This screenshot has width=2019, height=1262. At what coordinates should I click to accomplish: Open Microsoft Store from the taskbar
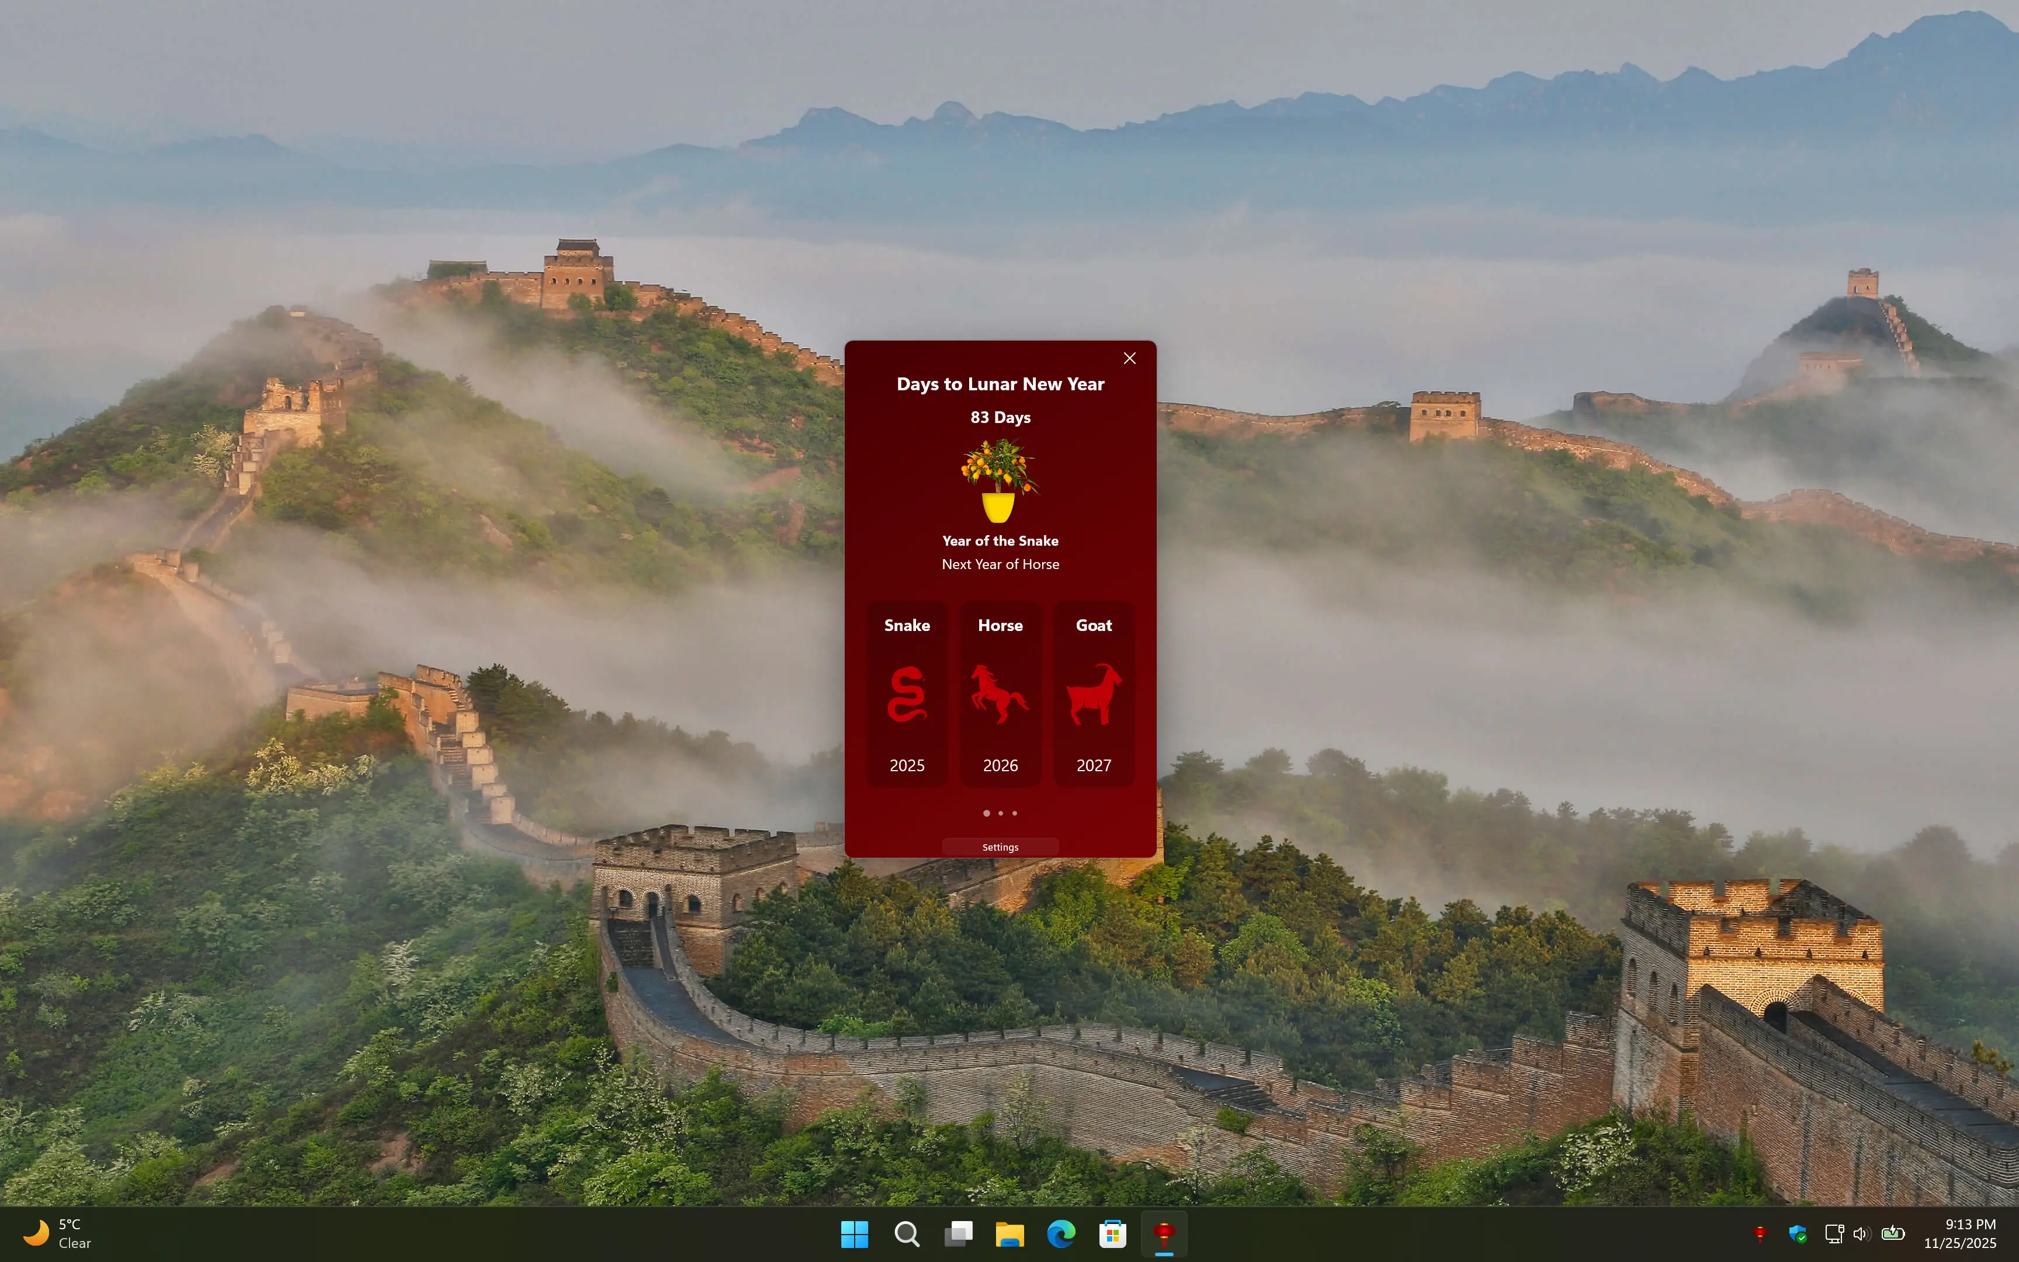[1113, 1233]
